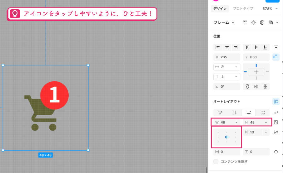Select the grid layout flow
Viewport: 283px width, 173px height.
[x=263, y=113]
